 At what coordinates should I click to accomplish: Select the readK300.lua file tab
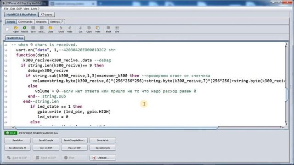click(x=15, y=38)
